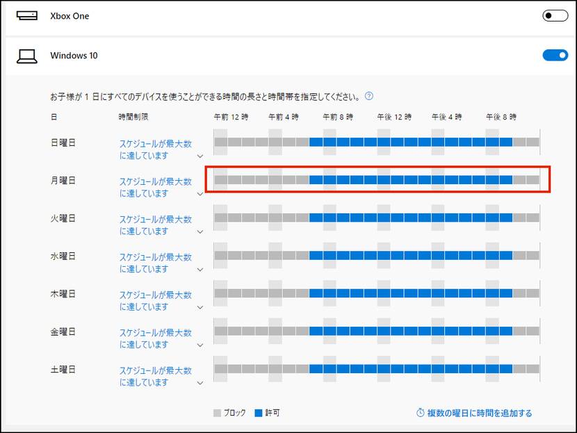
Task: Enable the Xbox One toggle switch
Action: [555, 16]
